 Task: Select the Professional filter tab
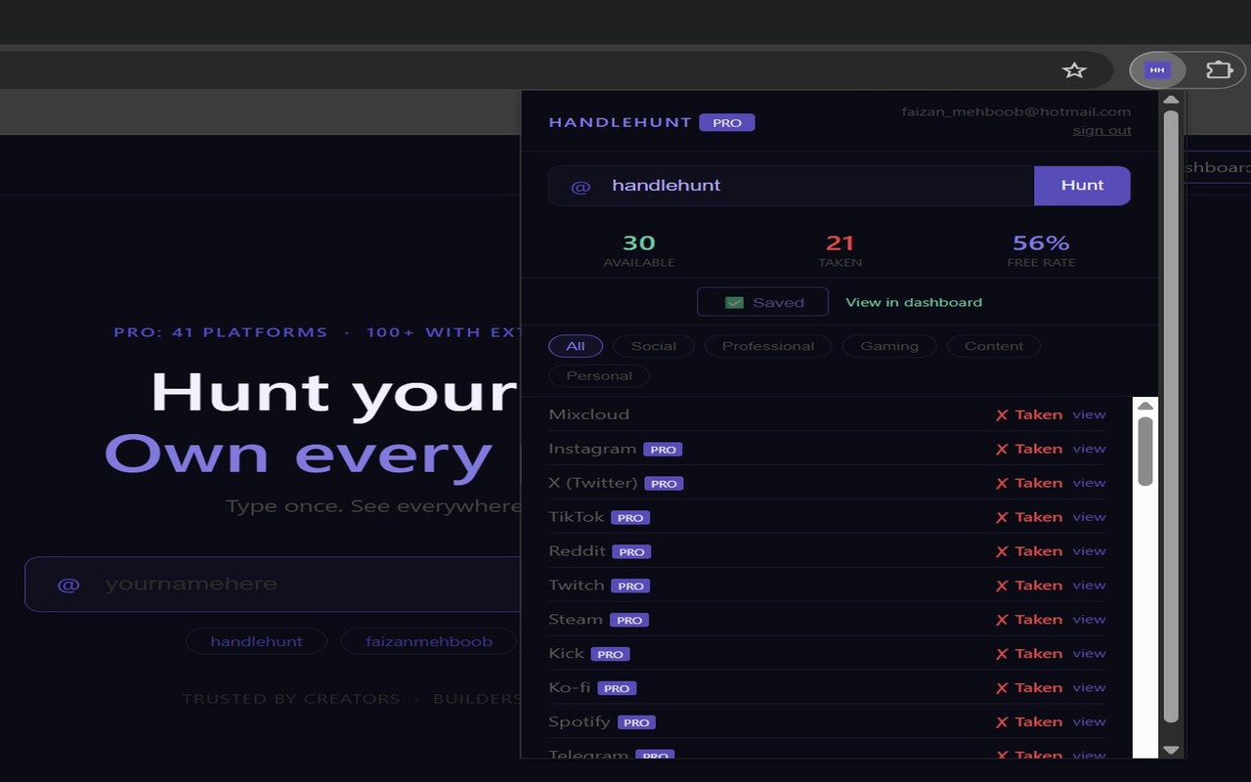tap(768, 346)
